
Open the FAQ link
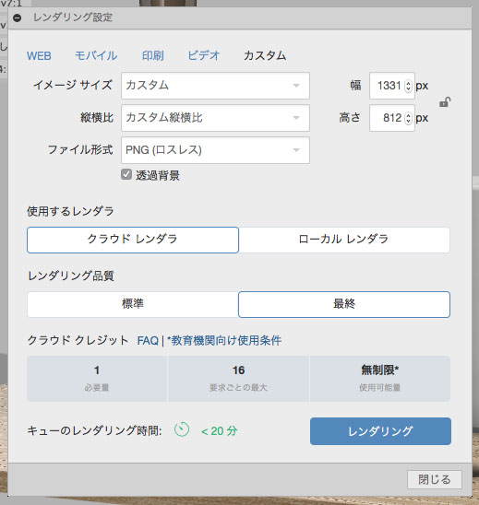(x=148, y=340)
